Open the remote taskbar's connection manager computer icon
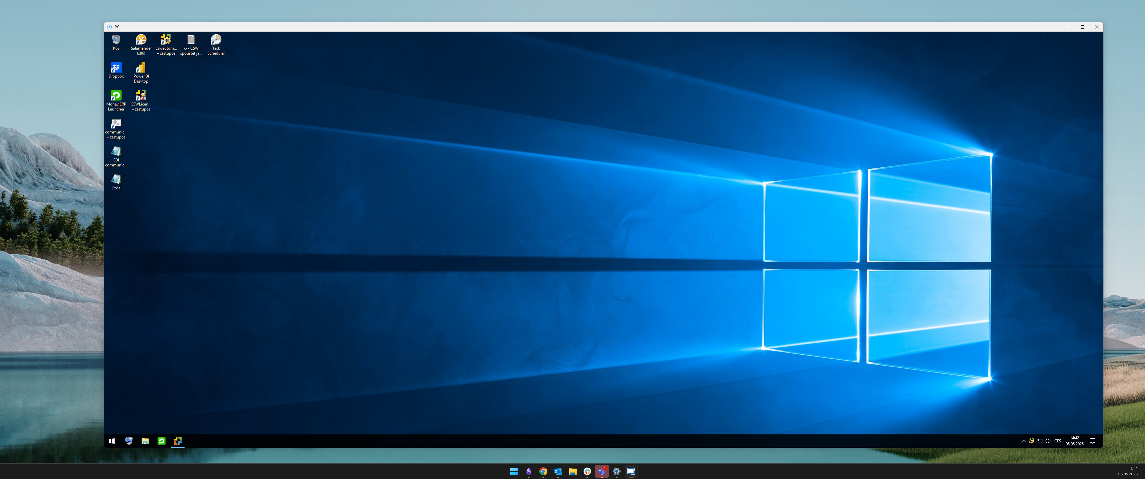Screen dimensions: 1145x479 pyautogui.click(x=129, y=441)
